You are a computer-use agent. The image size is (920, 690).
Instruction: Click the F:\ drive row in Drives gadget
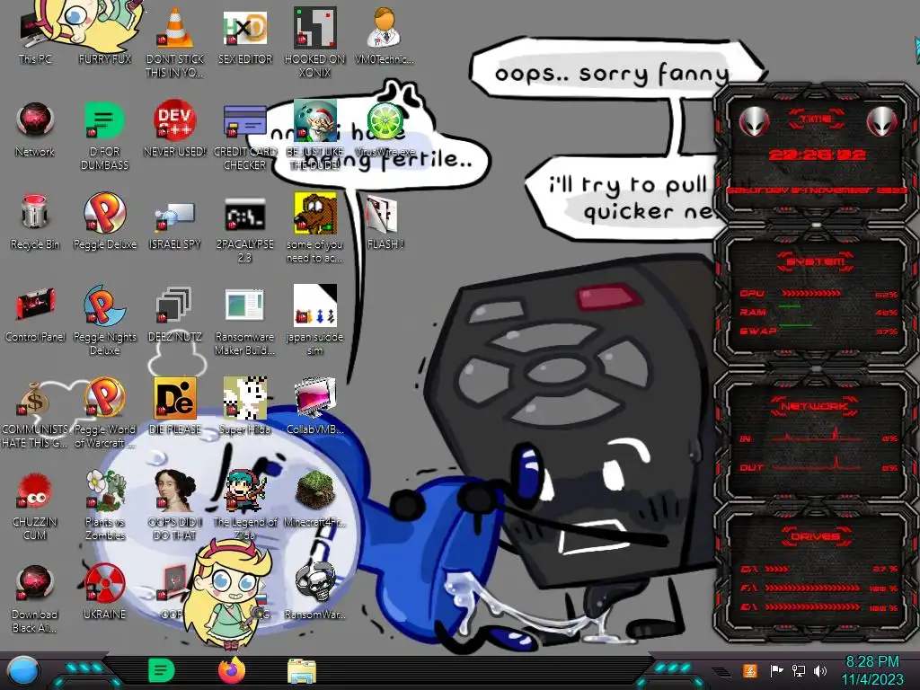(818, 588)
